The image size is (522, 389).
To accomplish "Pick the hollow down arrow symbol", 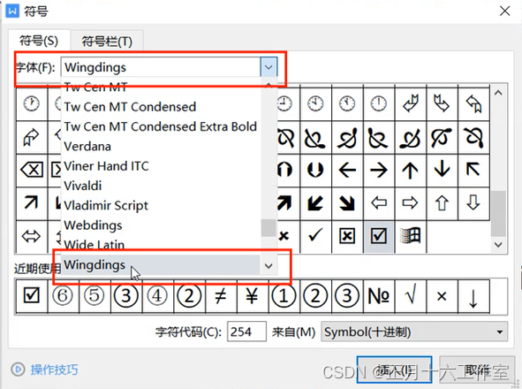I will (473, 203).
